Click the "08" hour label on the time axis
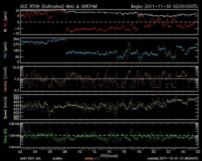The height and width of the screenshot is (161, 202). (x=65, y=152)
